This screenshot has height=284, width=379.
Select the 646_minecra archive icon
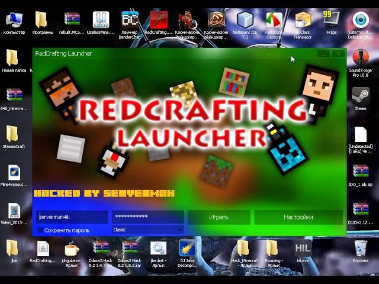(x=14, y=95)
